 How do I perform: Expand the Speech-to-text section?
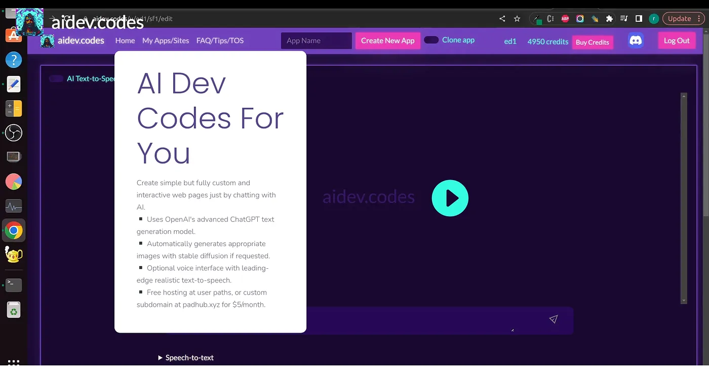[x=186, y=357]
